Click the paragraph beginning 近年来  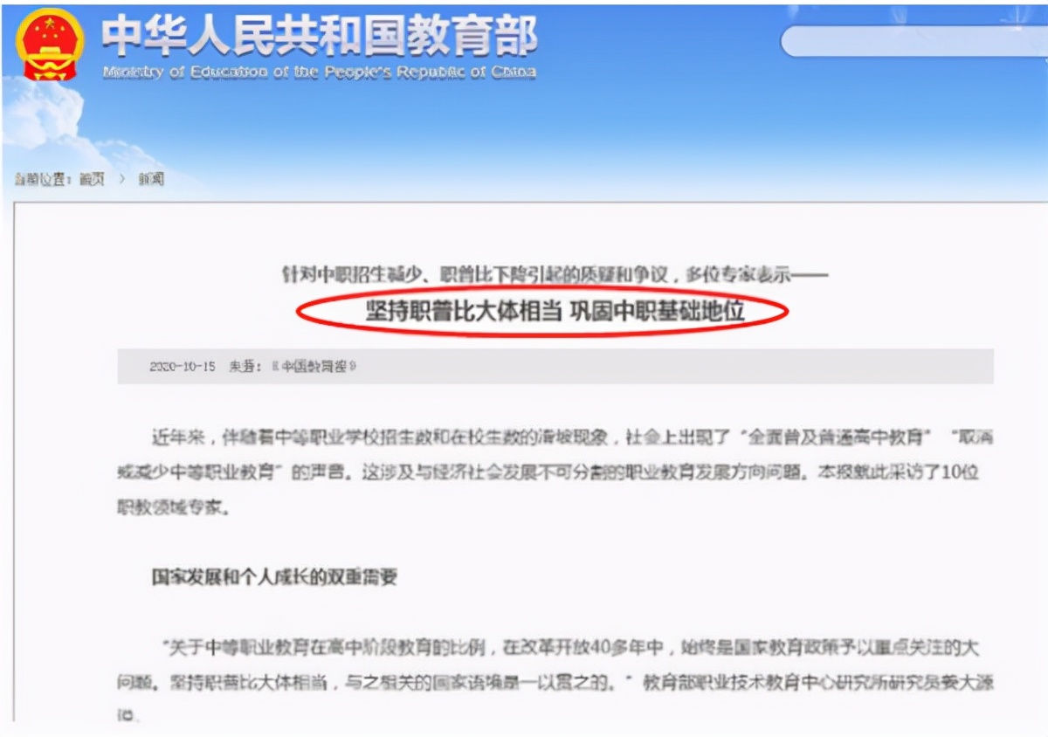555,472
